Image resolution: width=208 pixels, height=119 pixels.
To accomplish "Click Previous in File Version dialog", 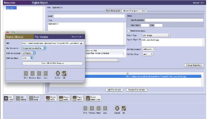I will point(32,74).
